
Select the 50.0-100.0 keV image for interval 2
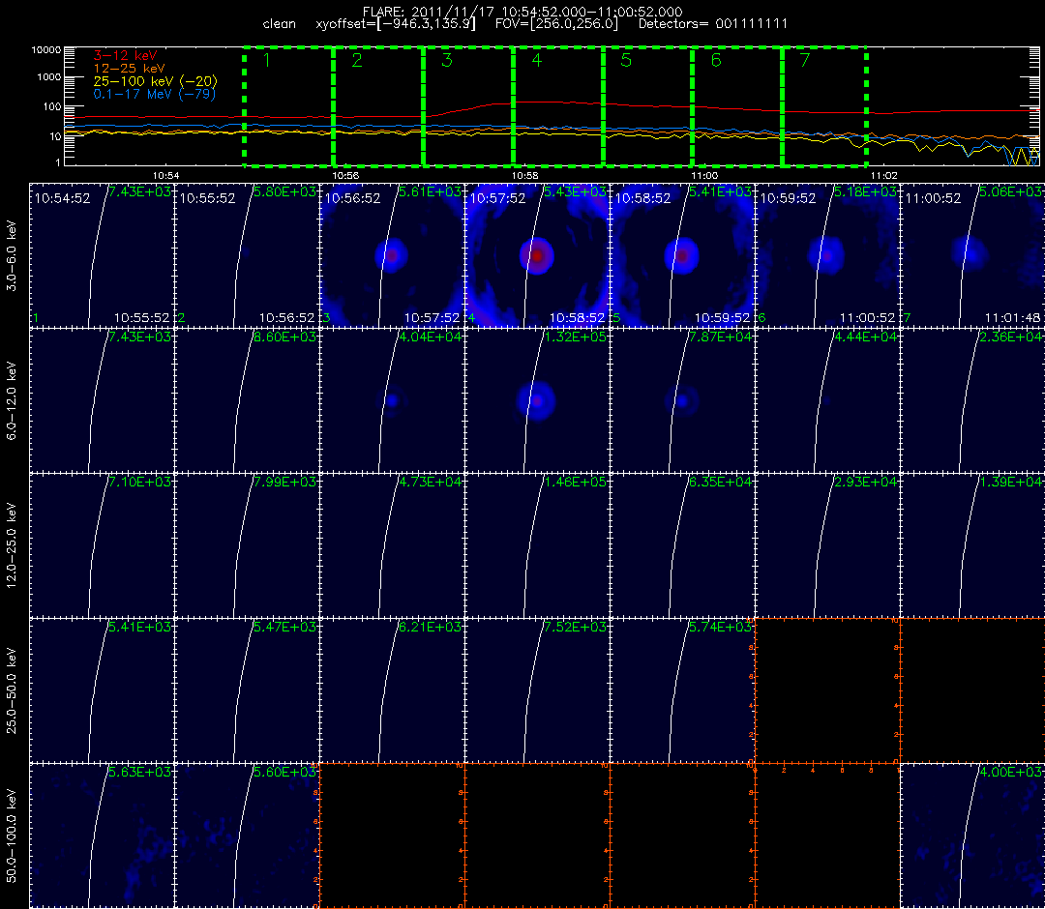tap(248, 836)
